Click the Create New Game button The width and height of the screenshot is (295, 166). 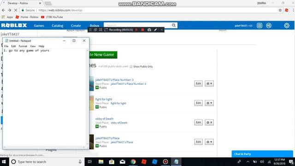coord(103,55)
